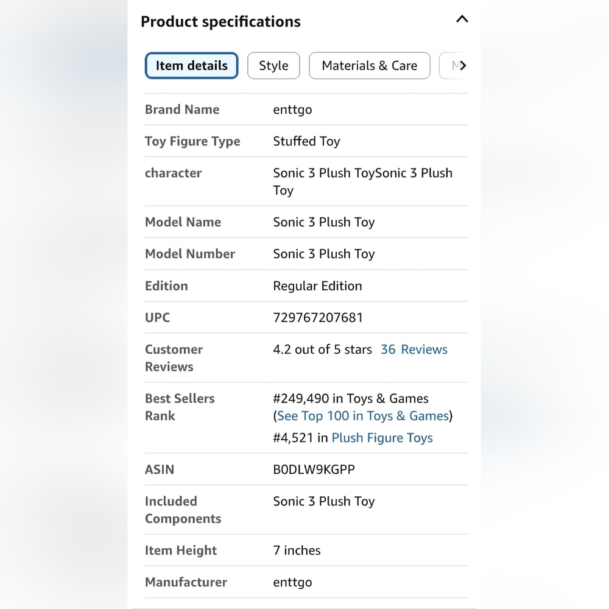Click the Stuffed Toy figure type value
This screenshot has height=609, width=609.
pos(306,141)
